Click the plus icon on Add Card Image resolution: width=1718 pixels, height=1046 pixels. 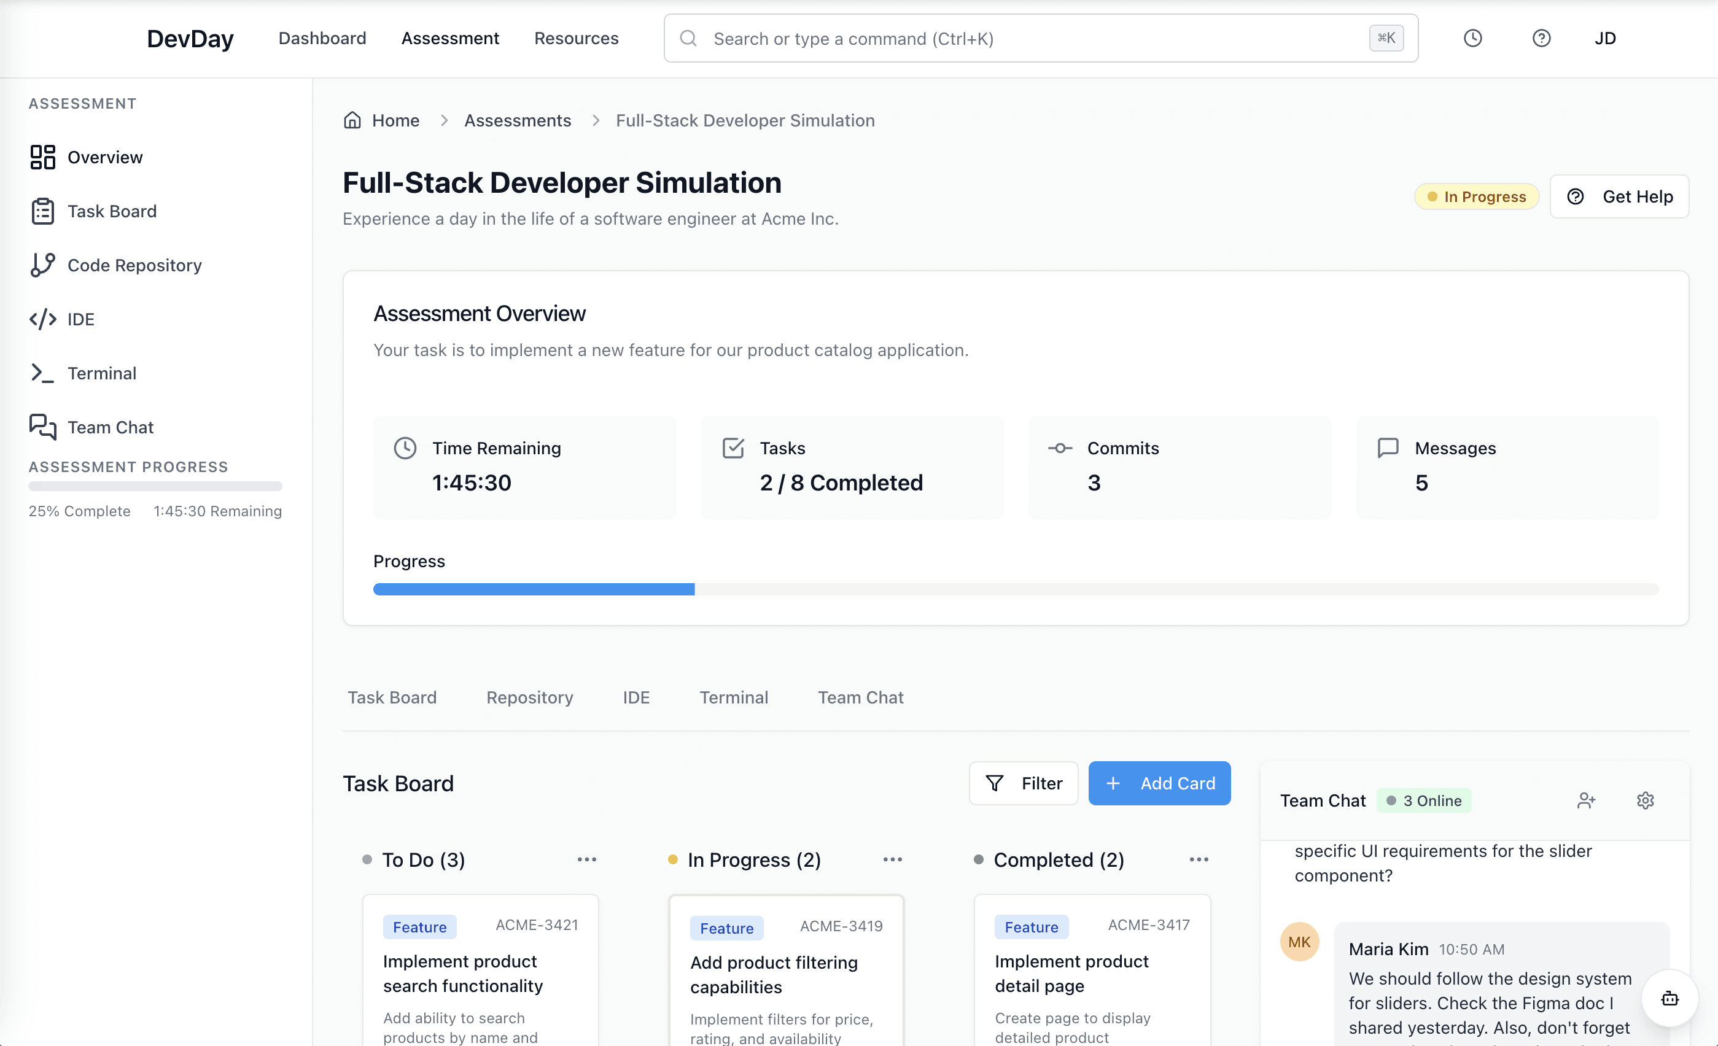pyautogui.click(x=1113, y=783)
